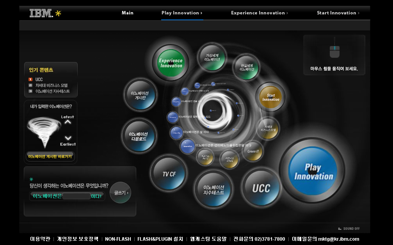Switch to the NON-FLASH version link
The height and width of the screenshot is (245, 393).
pos(118,239)
